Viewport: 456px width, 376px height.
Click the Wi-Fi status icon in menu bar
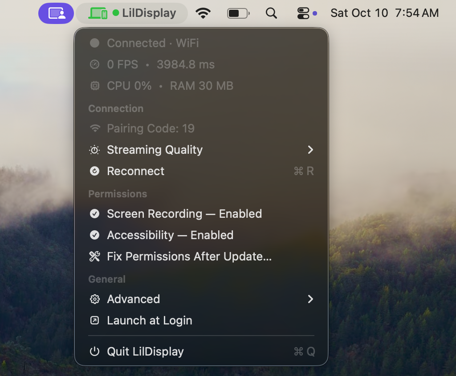coord(203,13)
